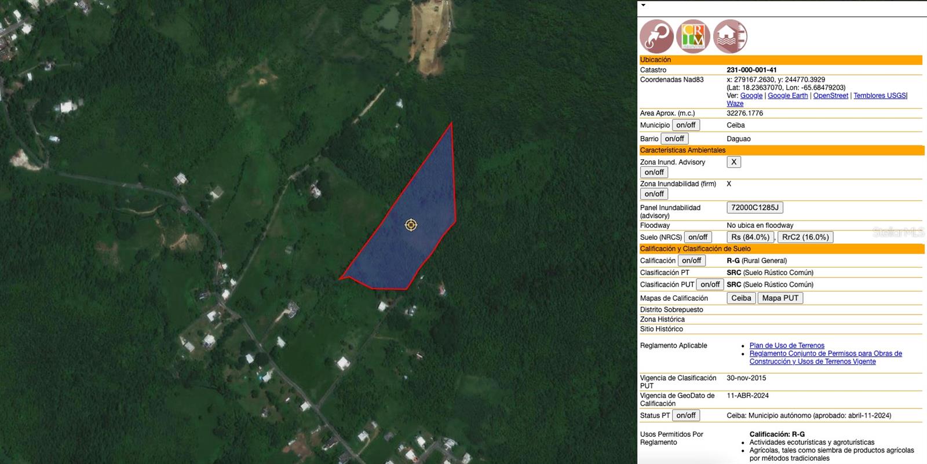Click the X advisory zone button
The width and height of the screenshot is (927, 464).
tap(734, 162)
